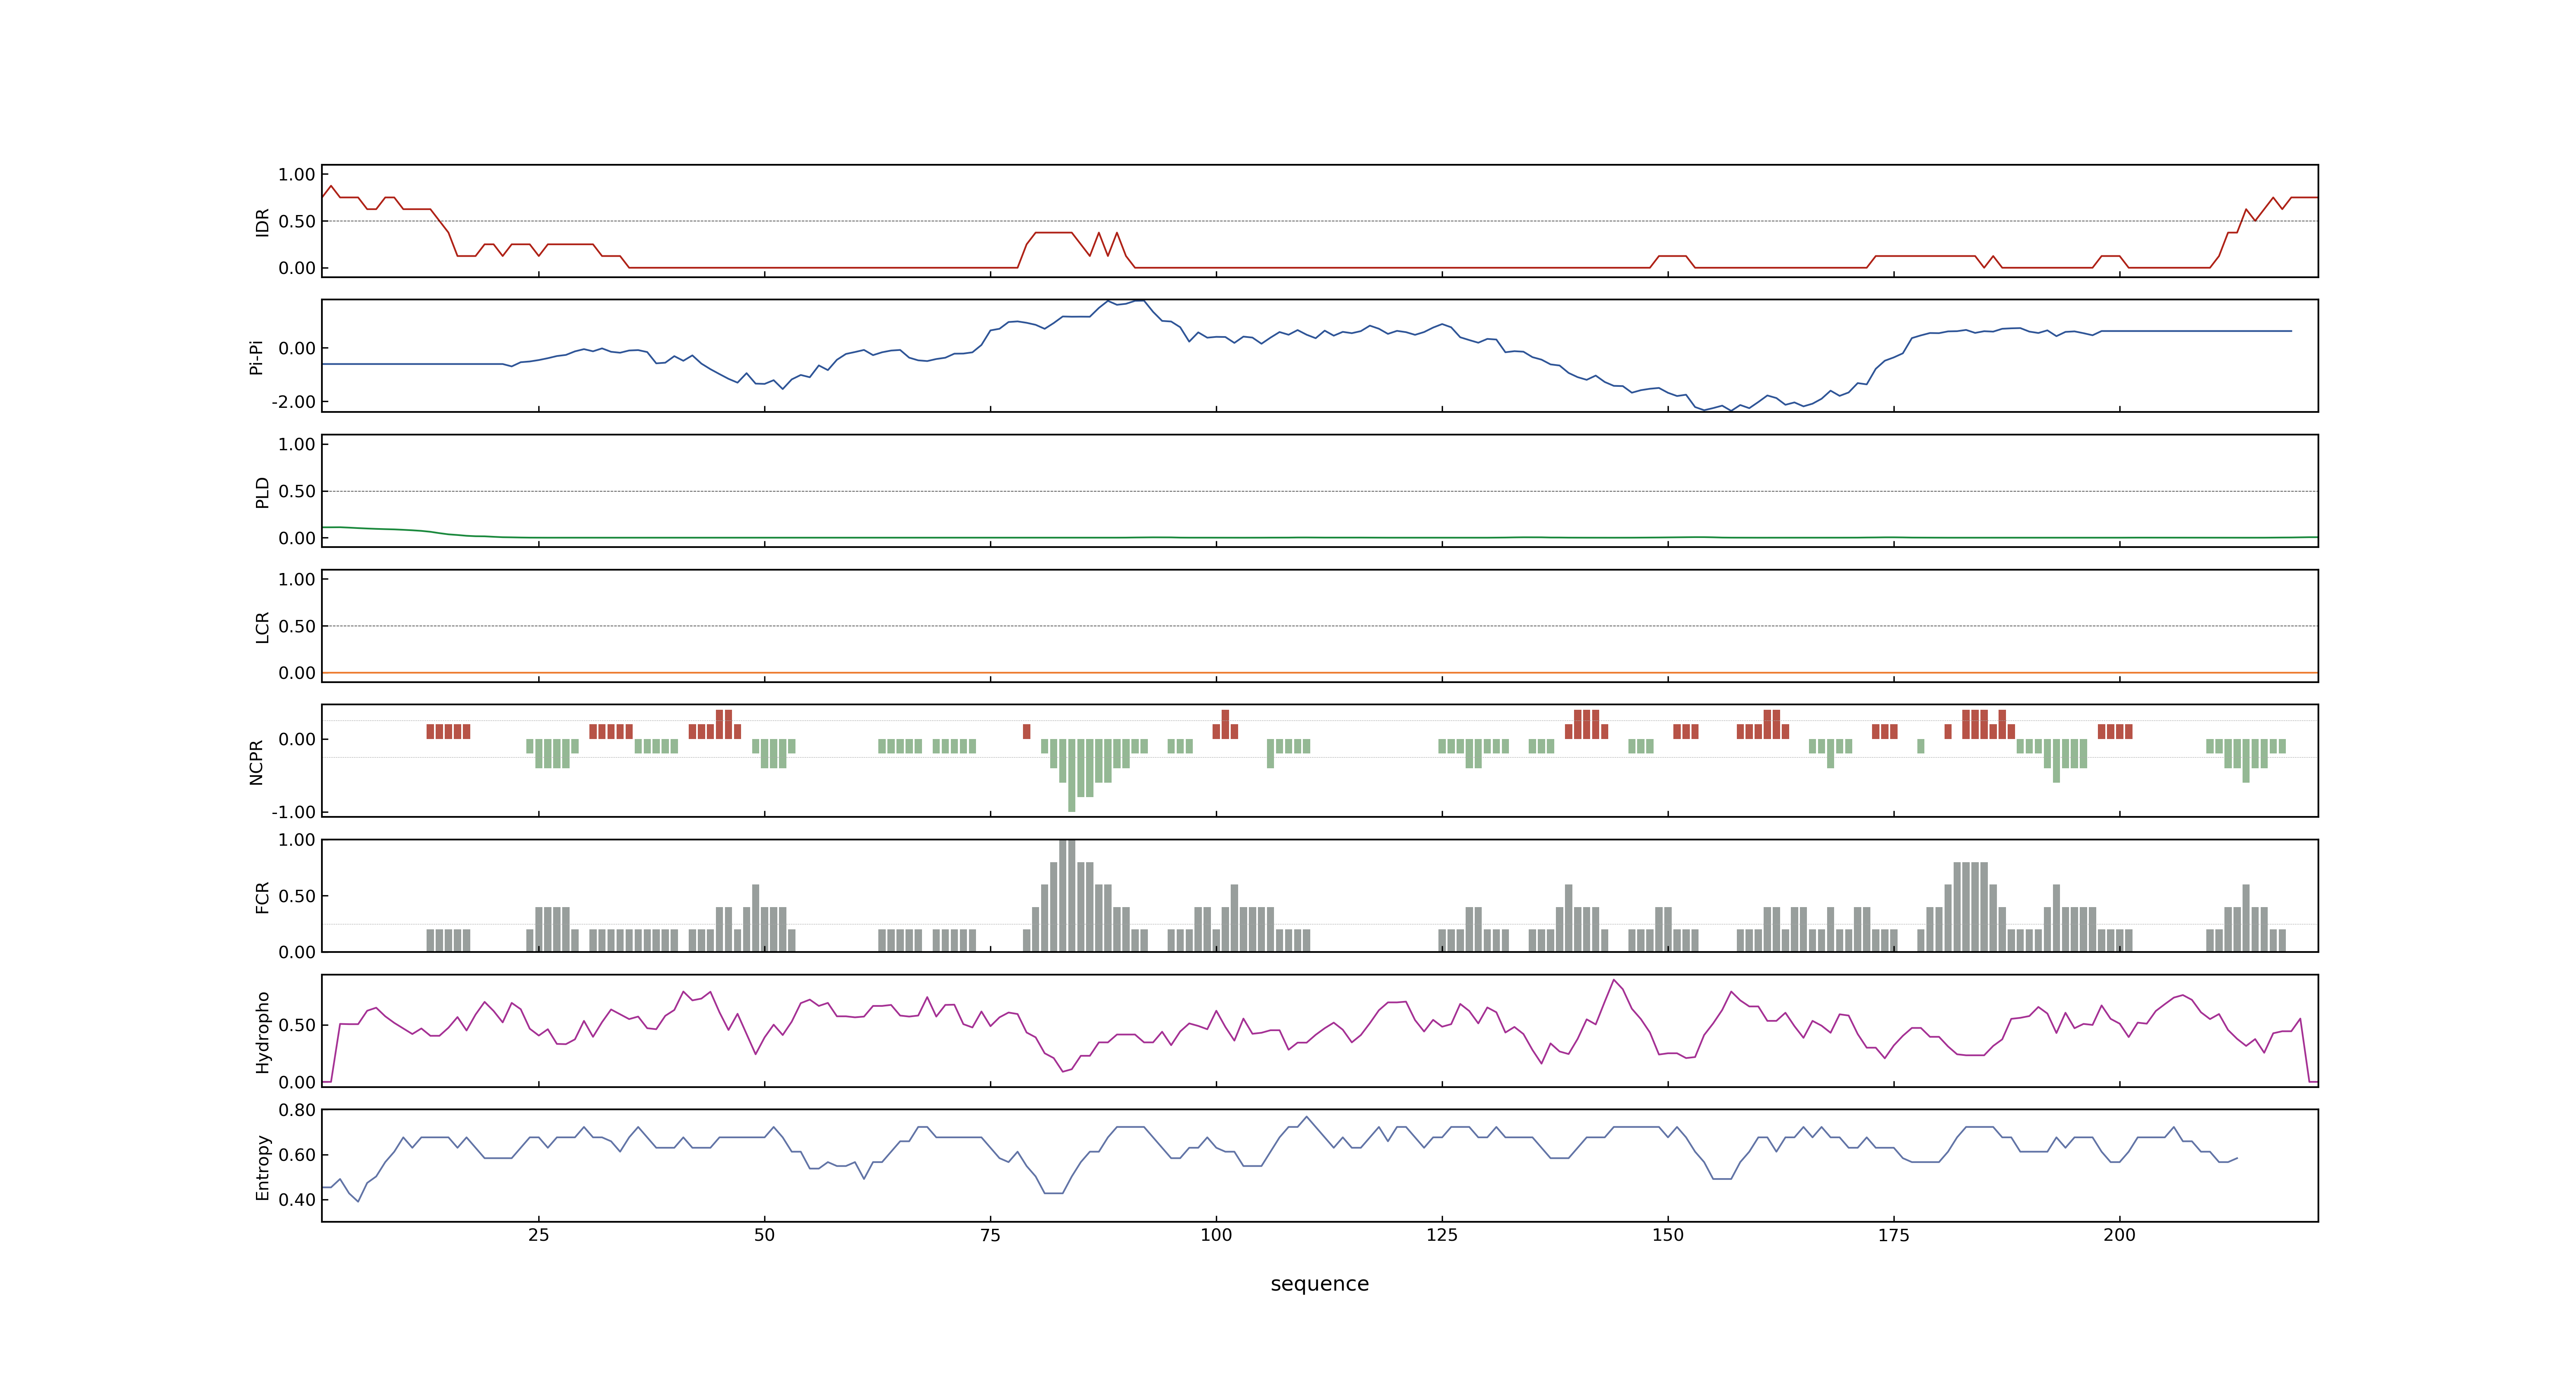Click the 0.00 tick on Hydropho axis
This screenshot has height=1373, width=2576.
pos(297,1081)
